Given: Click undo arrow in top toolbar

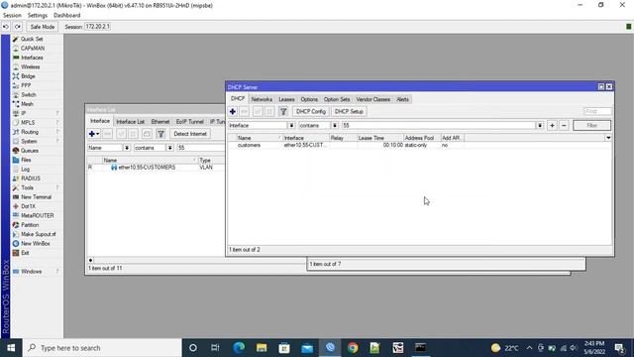Looking at the screenshot, I should click(x=6, y=27).
